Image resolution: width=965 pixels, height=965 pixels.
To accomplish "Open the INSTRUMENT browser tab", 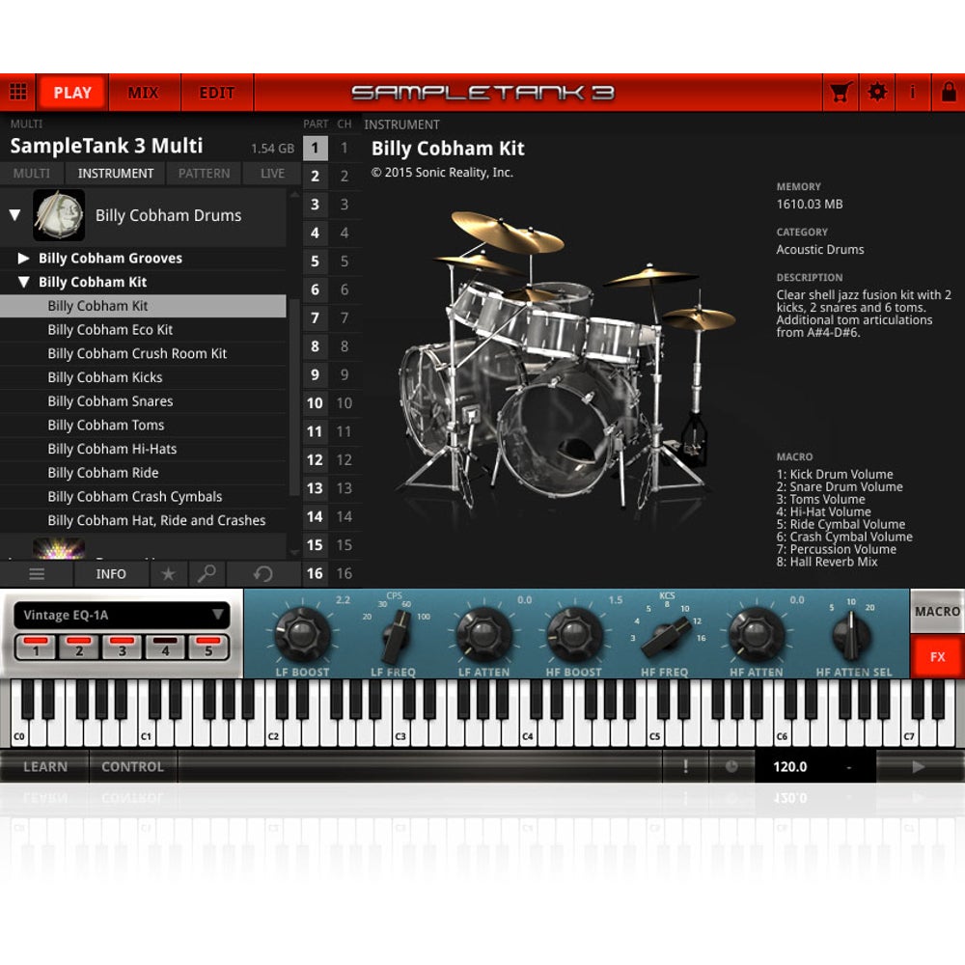I will [x=116, y=174].
